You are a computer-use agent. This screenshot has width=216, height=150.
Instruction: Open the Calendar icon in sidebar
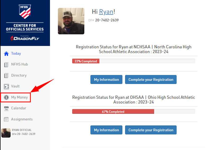tap(6, 108)
